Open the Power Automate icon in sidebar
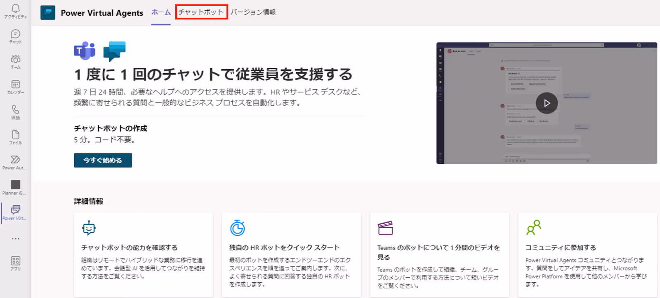660x298 pixels. [16, 162]
